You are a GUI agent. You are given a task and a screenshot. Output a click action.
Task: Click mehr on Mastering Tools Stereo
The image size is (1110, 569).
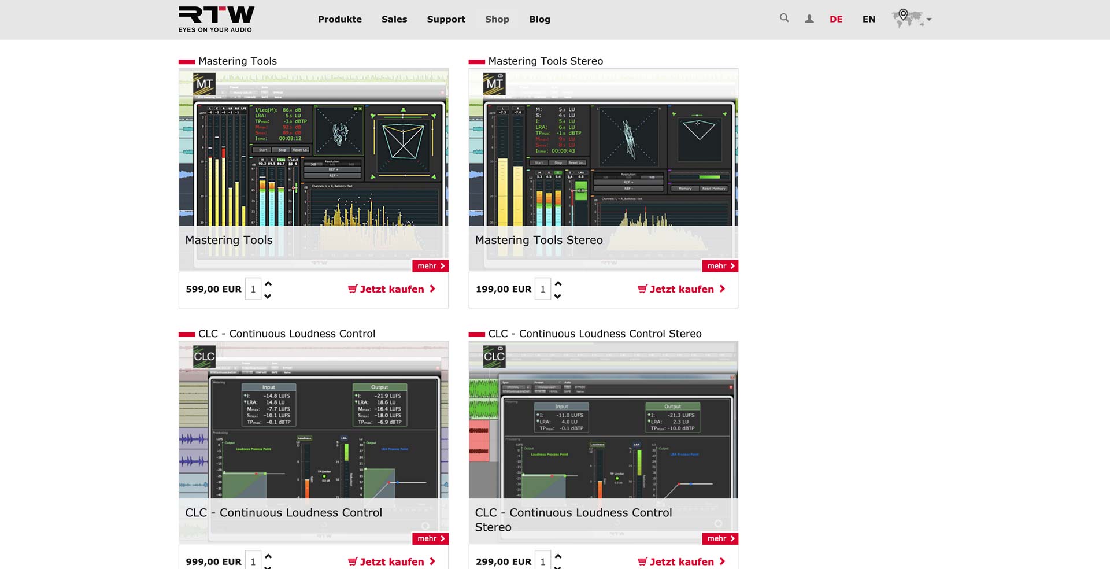click(x=720, y=266)
